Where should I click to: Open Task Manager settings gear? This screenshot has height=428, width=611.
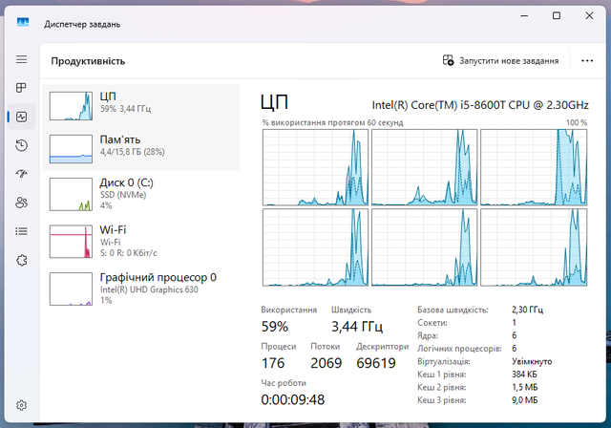[21, 405]
